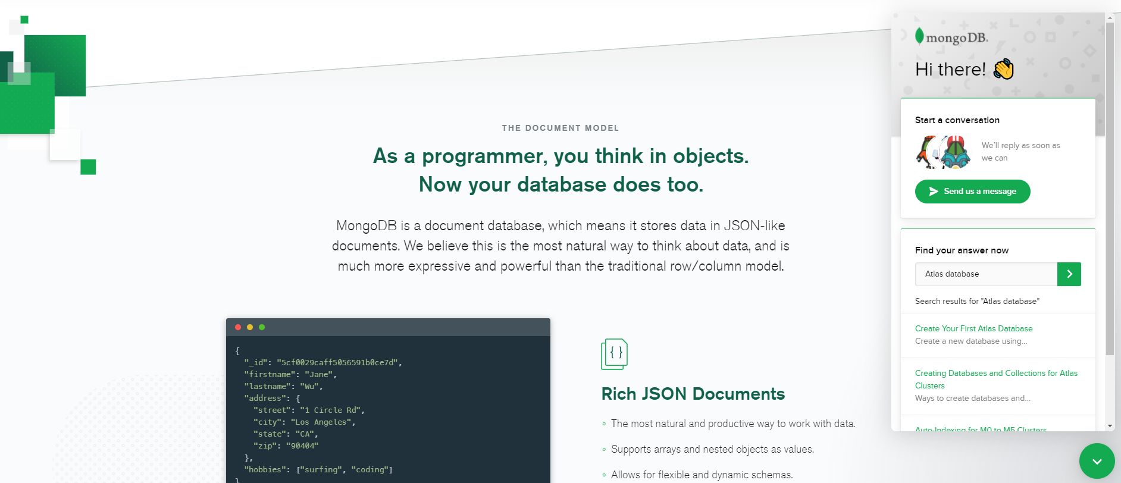Click 'Allows for flexible and dynamic schemas' bullet

[x=702, y=475]
